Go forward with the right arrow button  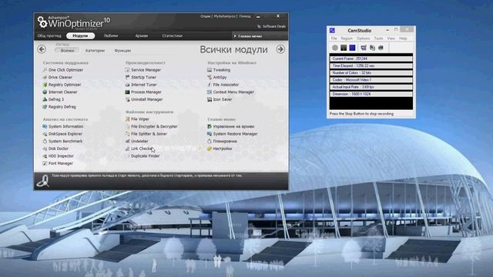(x=280, y=49)
